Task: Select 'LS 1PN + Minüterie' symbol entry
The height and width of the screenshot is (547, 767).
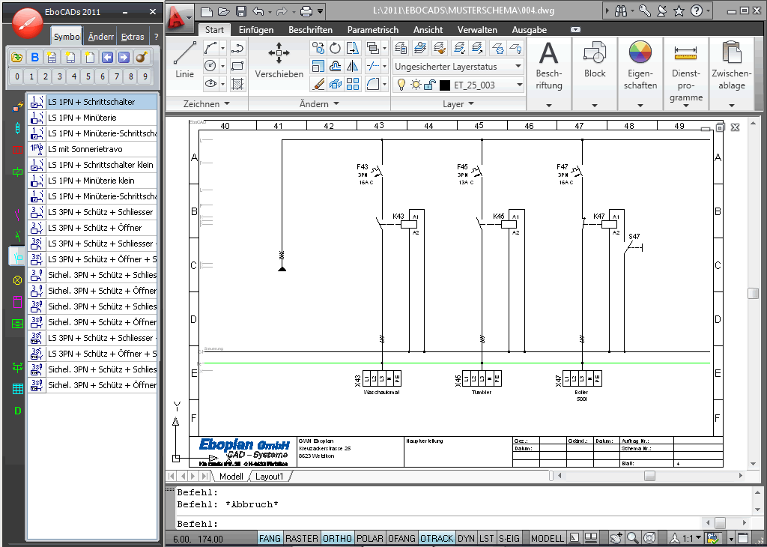Action: point(82,118)
